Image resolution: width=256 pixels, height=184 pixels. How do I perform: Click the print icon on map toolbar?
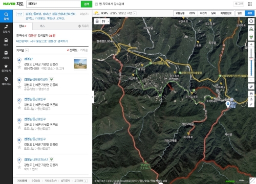click(x=251, y=94)
